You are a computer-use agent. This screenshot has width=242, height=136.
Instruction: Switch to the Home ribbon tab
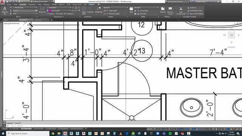pos(9,5)
